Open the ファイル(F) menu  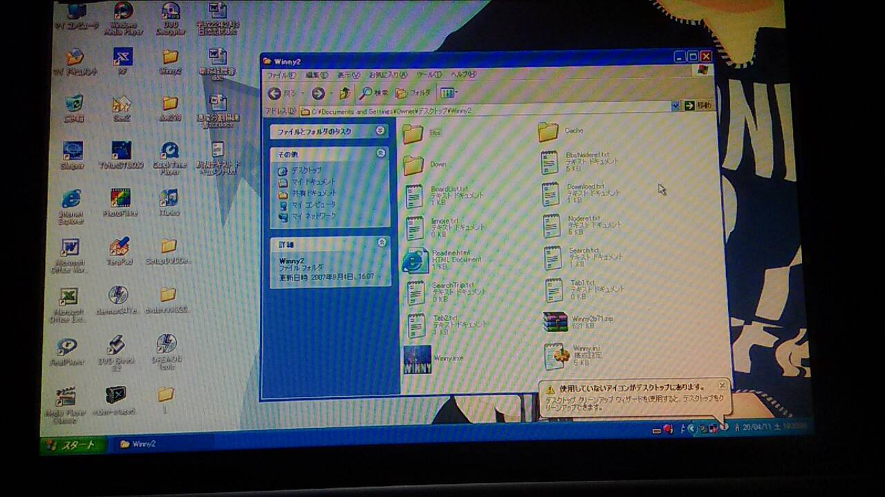(281, 75)
